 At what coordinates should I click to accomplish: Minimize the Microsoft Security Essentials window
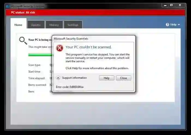click(x=165, y=5)
